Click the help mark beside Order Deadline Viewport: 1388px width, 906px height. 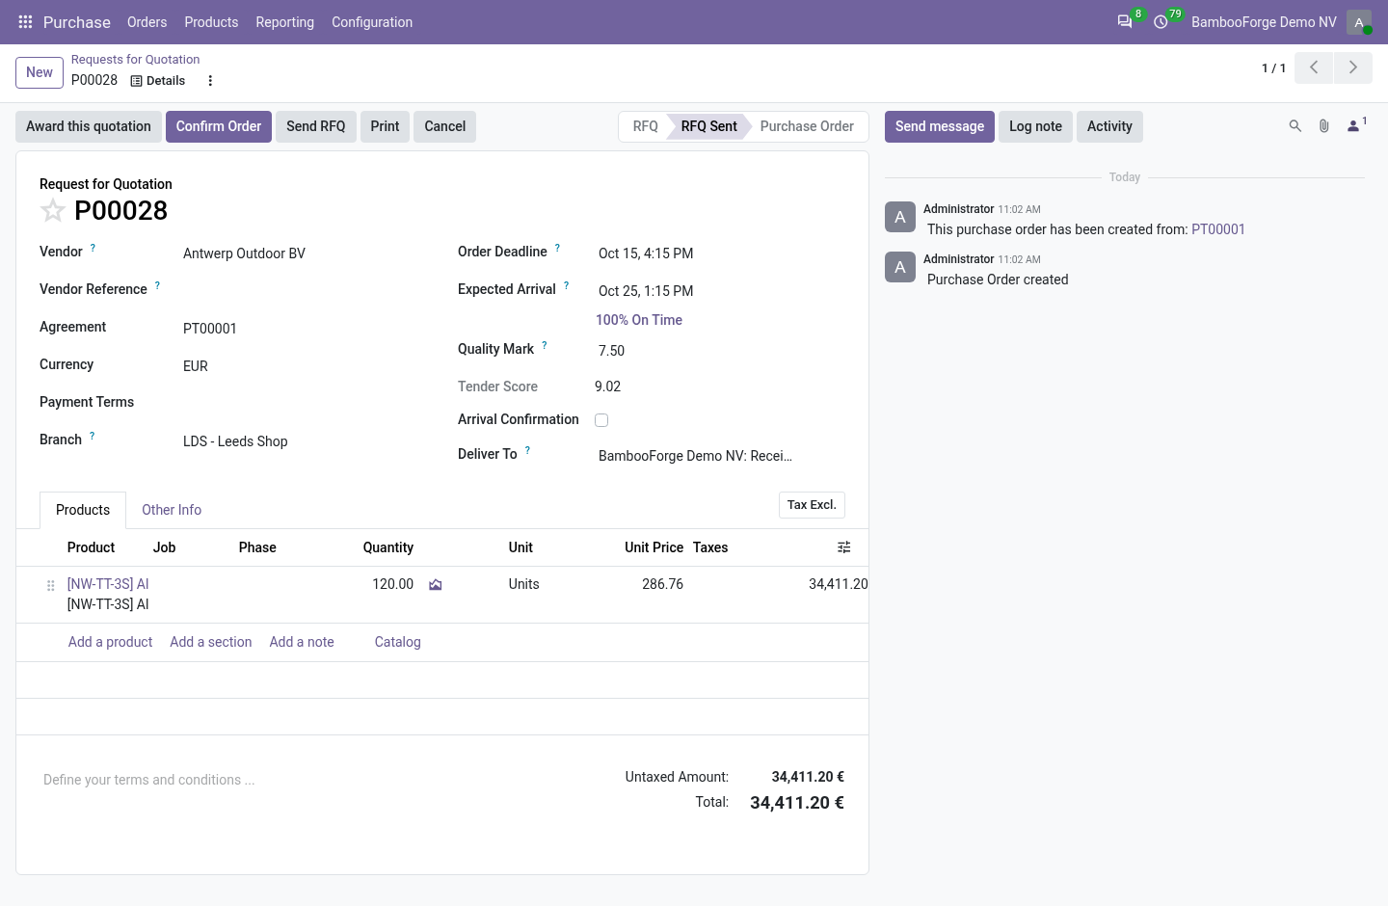click(557, 248)
